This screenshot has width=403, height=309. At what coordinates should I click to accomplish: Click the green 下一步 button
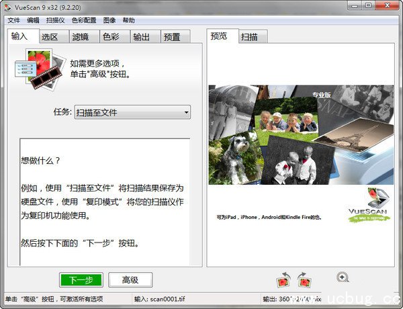81,279
